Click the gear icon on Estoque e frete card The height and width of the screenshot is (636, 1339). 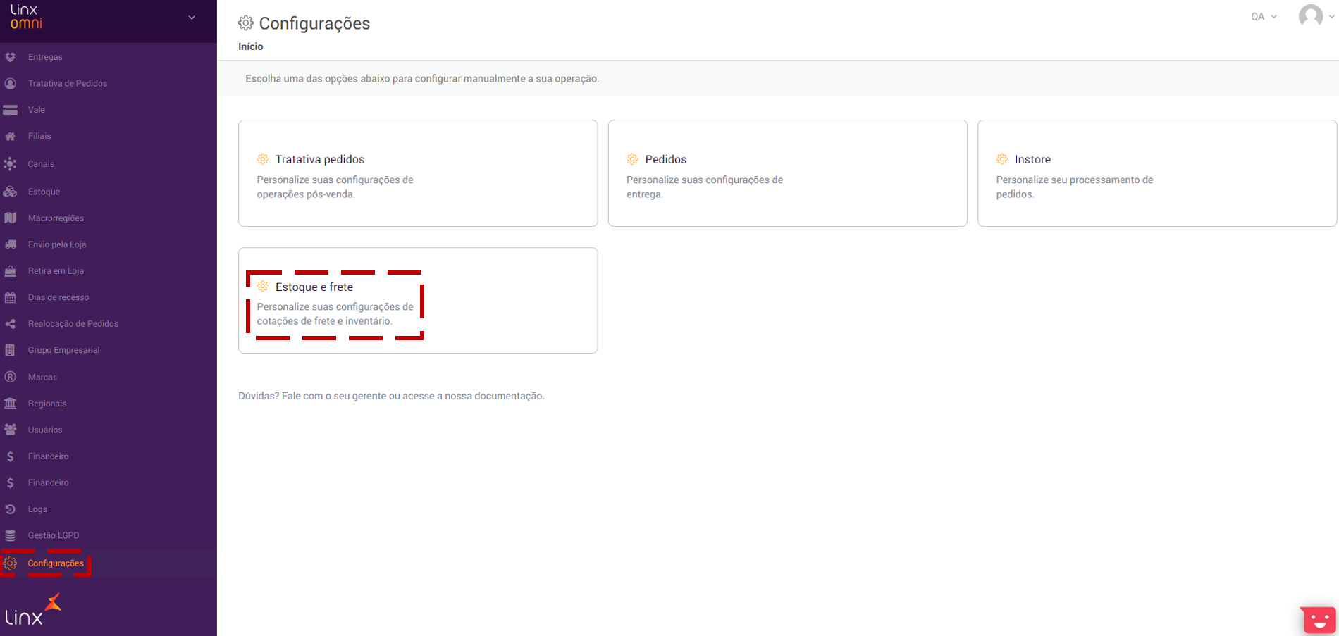tap(263, 286)
